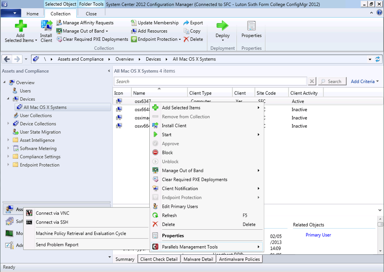Click Refresh in the context menu

pyautogui.click(x=169, y=216)
